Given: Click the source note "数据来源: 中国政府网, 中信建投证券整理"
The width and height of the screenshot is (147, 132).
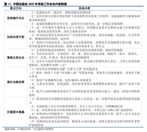Looking at the screenshot, I should [29, 129].
